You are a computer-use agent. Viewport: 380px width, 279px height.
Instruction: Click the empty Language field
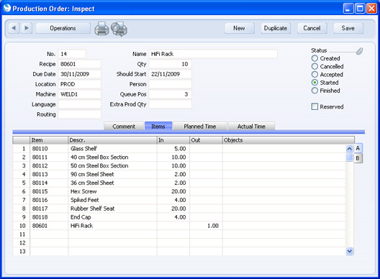coord(79,104)
